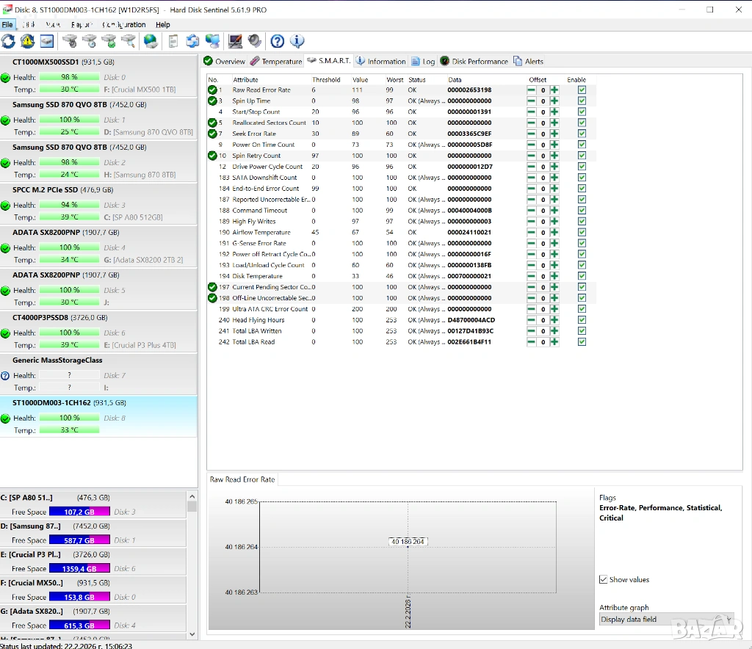Disable the Seek Error Rate enable checkbox
The height and width of the screenshot is (649, 752).
582,134
